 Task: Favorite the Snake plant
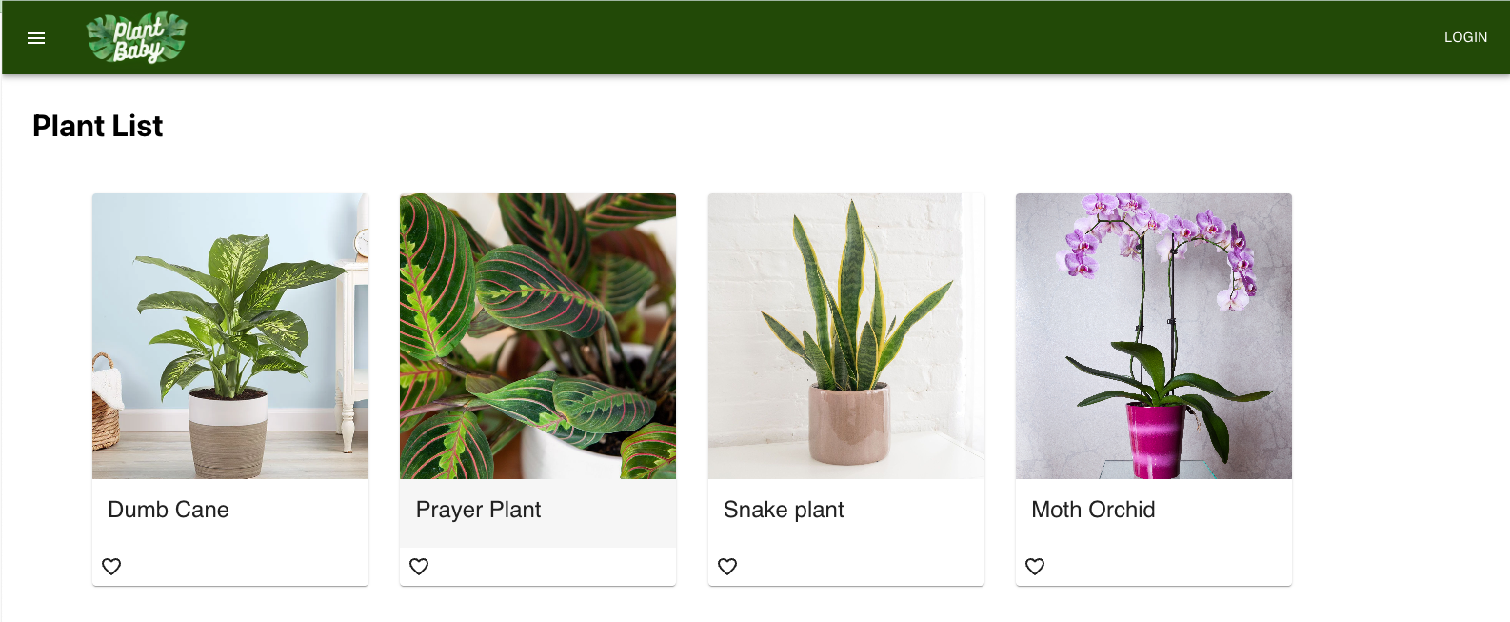[x=727, y=566]
